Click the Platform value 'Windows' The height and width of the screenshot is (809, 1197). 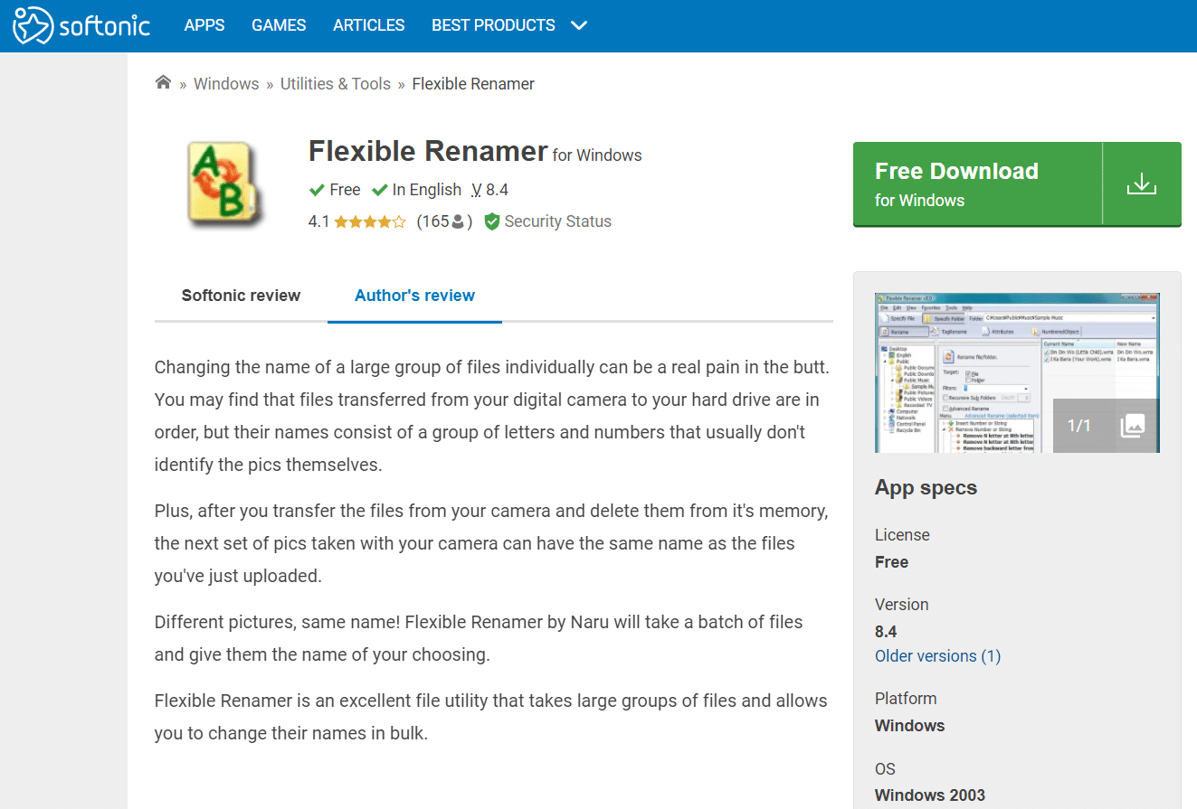910,726
